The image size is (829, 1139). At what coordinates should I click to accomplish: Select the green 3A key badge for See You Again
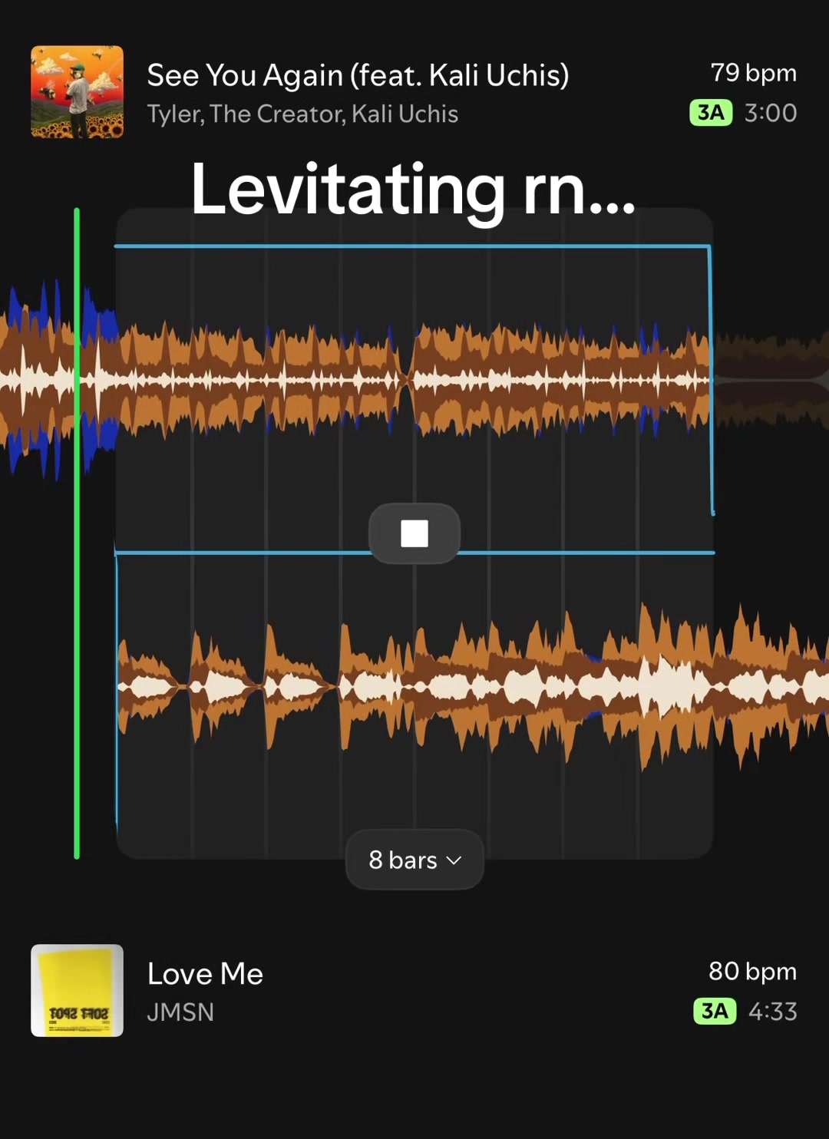[x=711, y=113]
